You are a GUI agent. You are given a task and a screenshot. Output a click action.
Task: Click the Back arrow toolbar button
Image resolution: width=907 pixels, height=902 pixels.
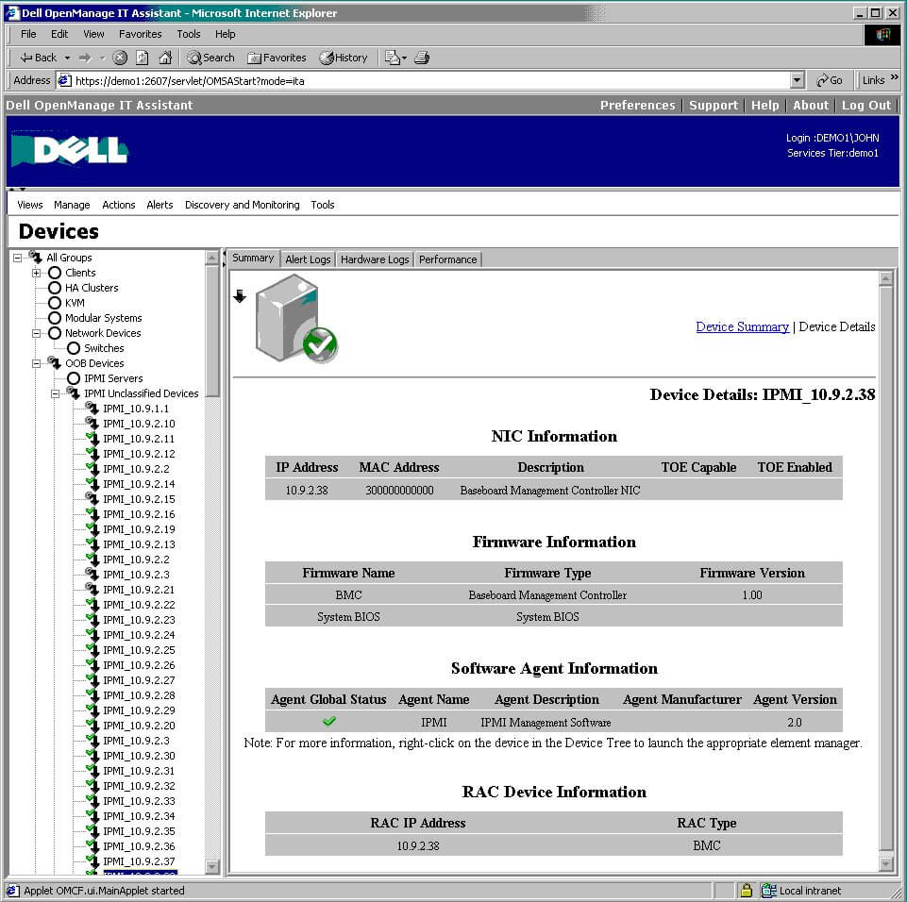(38, 58)
